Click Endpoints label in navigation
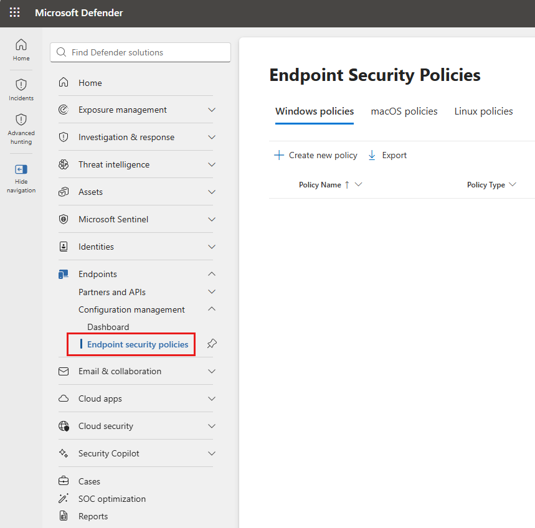This screenshot has height=528, width=535. 98,274
